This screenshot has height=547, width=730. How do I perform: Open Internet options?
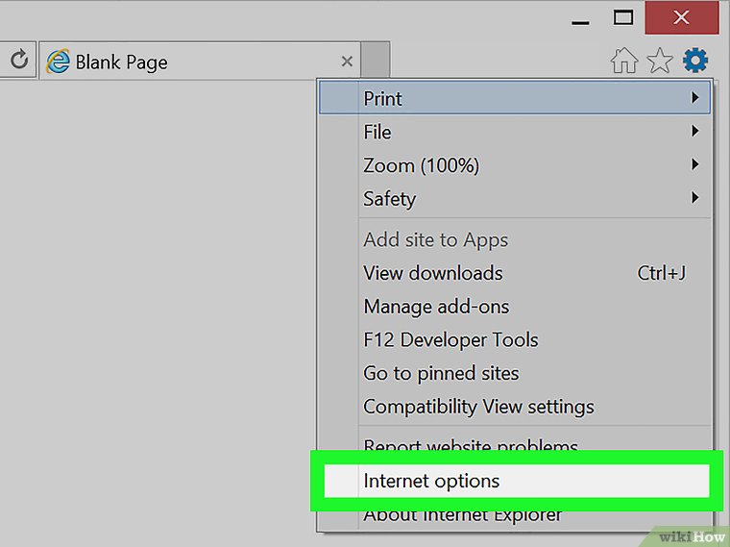[x=431, y=481]
